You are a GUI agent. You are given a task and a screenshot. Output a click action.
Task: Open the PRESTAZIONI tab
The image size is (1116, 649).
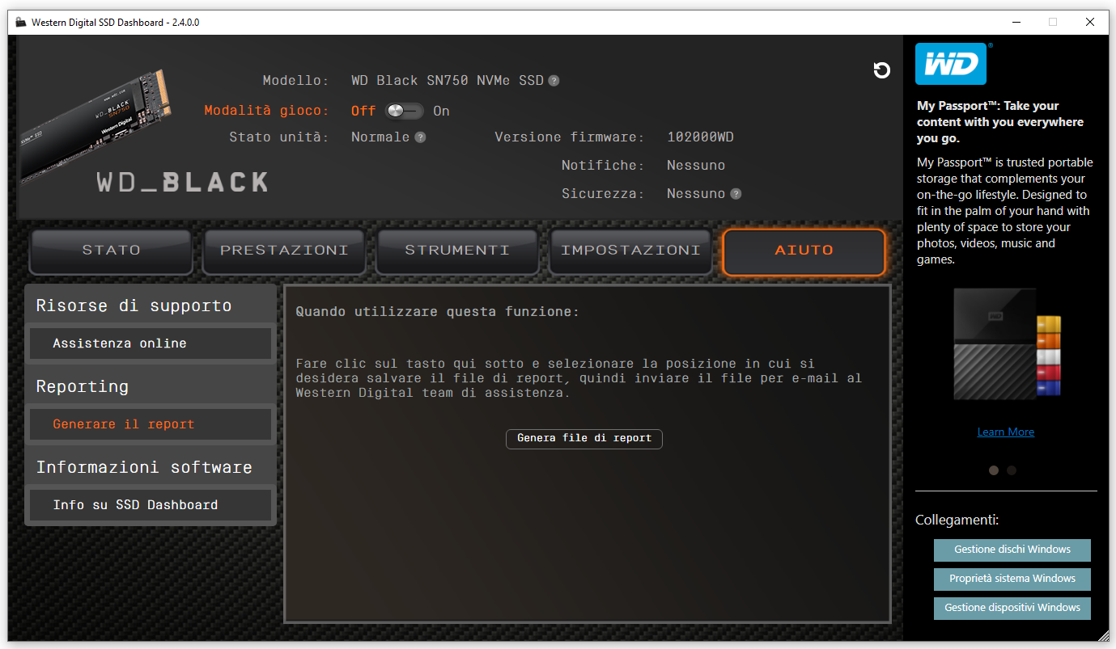click(x=284, y=251)
